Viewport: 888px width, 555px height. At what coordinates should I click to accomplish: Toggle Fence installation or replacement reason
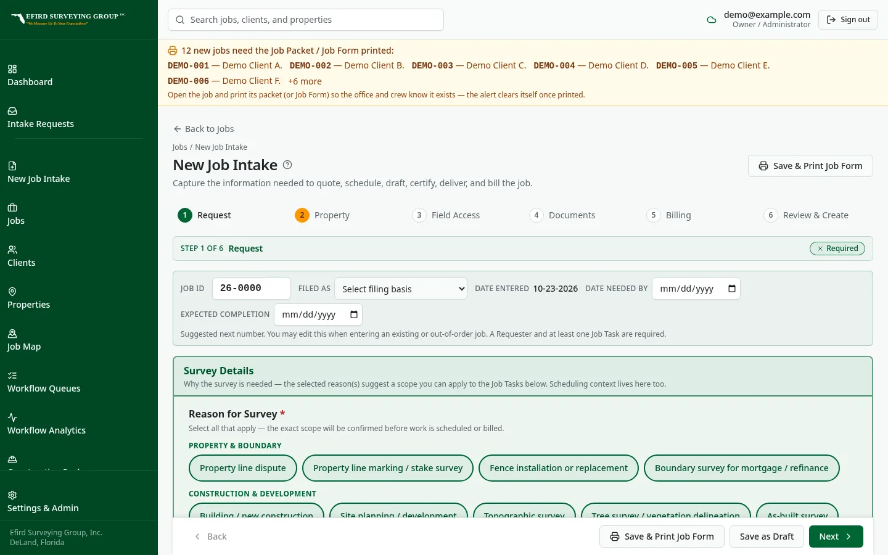[x=559, y=468]
